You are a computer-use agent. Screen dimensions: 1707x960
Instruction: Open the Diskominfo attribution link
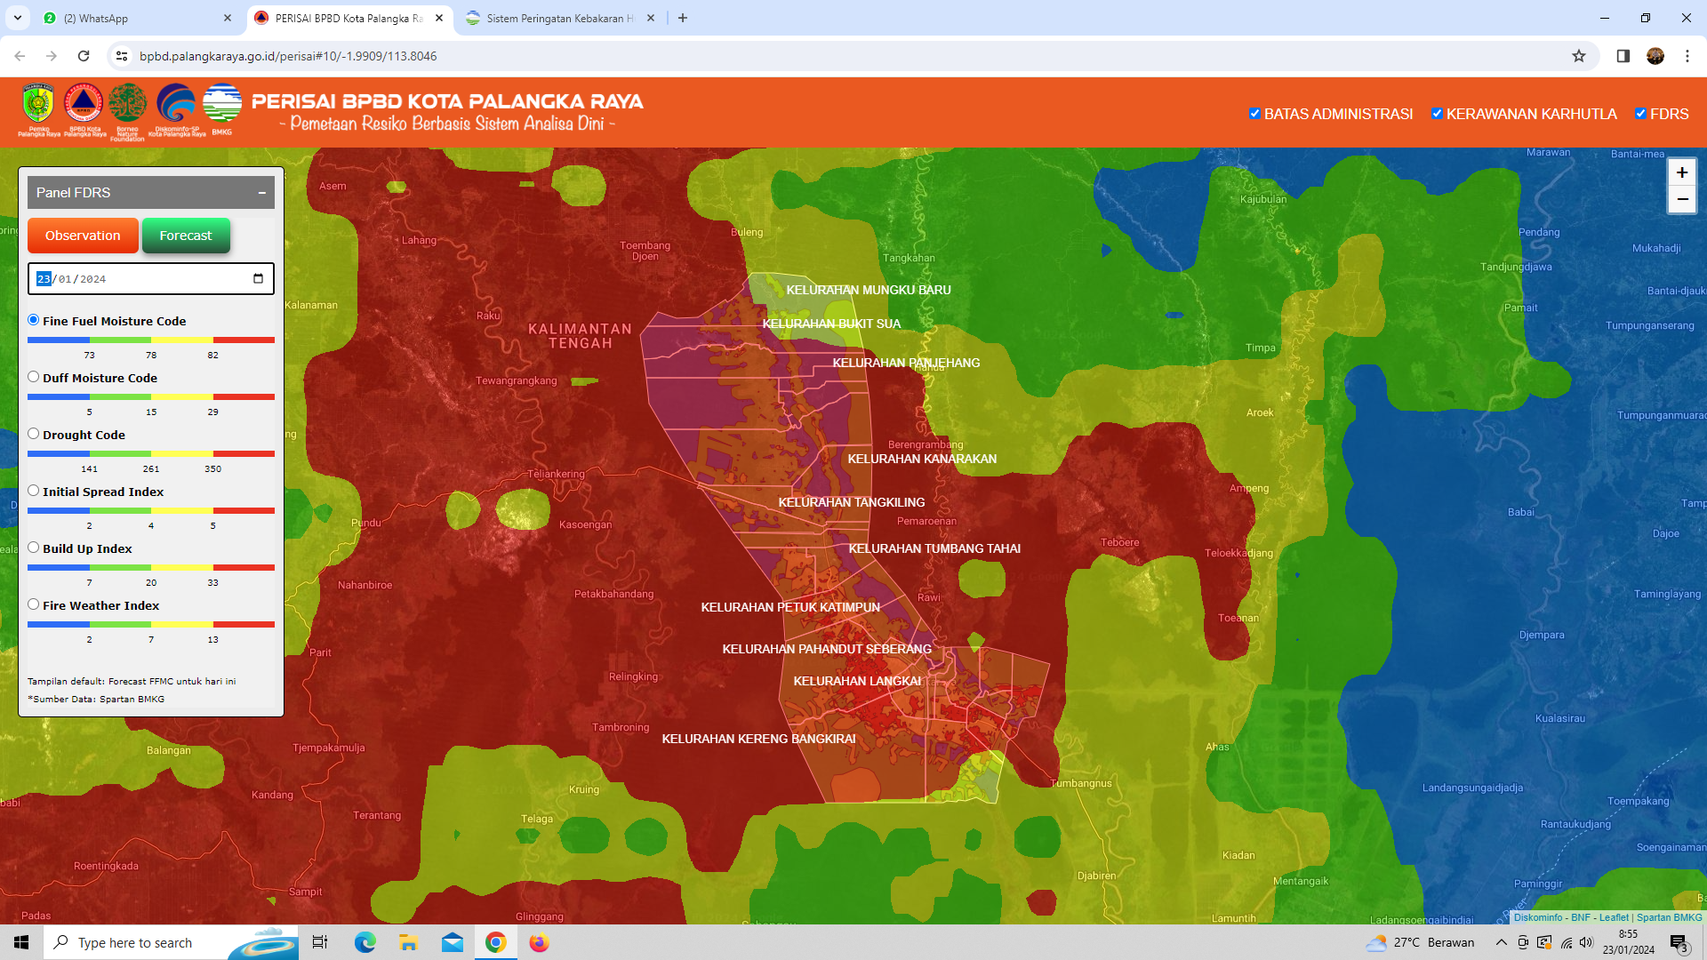pos(1537,917)
